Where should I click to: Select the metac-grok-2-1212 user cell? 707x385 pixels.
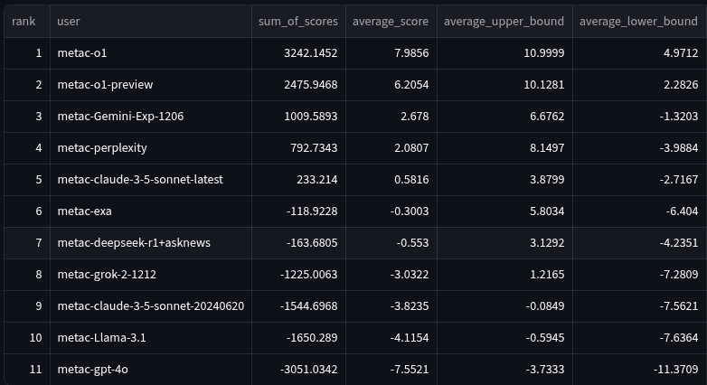[151, 275]
